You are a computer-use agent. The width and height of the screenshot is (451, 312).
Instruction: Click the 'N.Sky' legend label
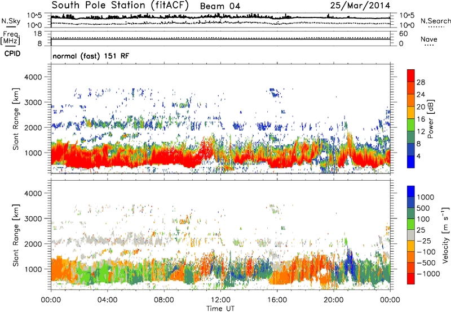click(11, 21)
